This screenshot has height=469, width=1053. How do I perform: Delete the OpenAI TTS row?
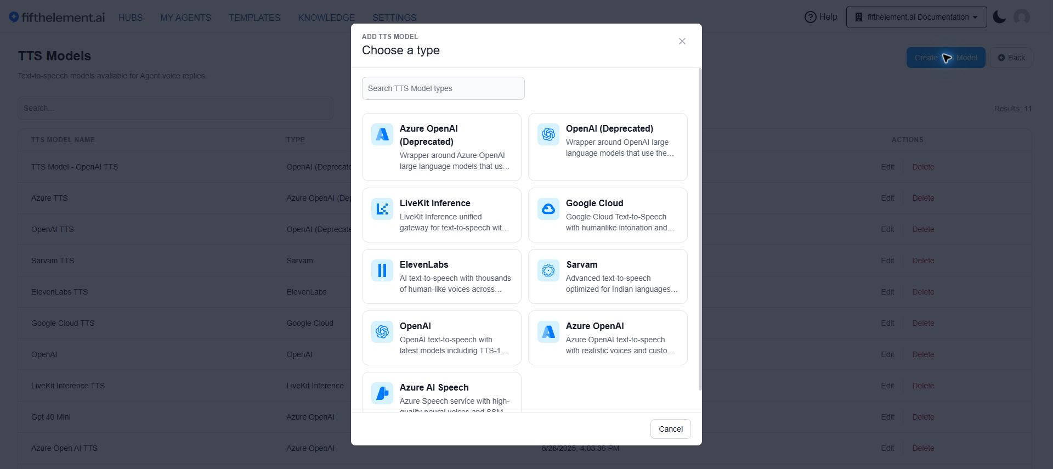pos(923,229)
